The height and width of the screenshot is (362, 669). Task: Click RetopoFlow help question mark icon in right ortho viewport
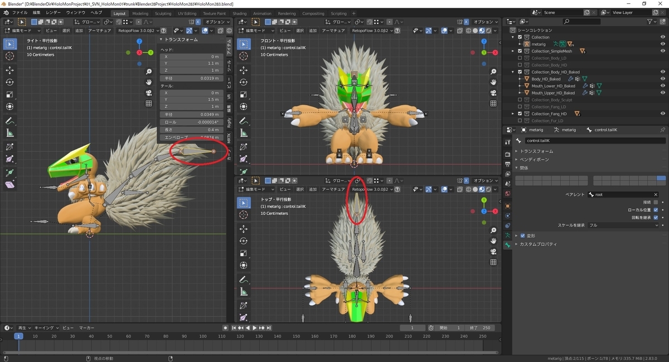click(x=164, y=31)
